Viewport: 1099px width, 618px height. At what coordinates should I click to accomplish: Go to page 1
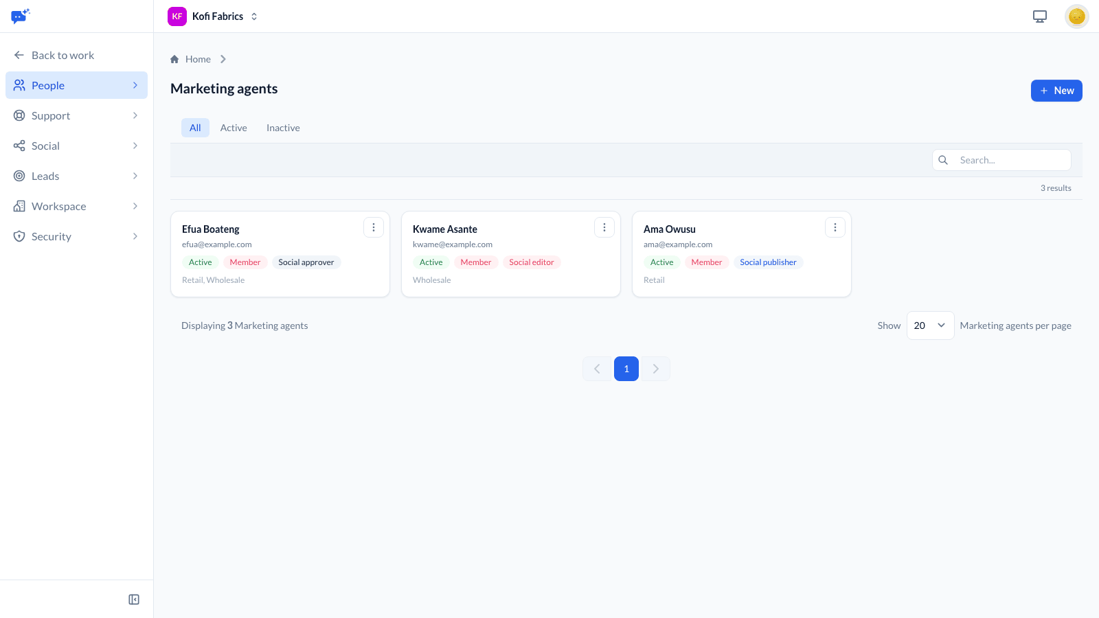[626, 369]
